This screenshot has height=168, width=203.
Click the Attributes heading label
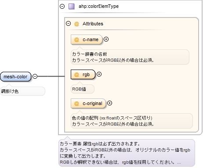coord(93,24)
